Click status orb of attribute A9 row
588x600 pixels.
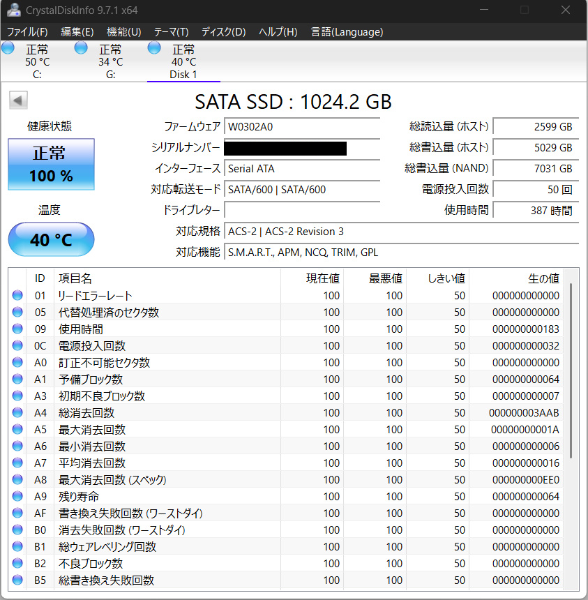point(17,496)
